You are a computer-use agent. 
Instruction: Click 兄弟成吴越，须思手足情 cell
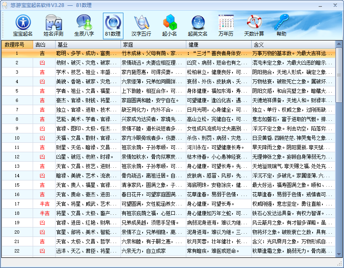(x=153, y=223)
